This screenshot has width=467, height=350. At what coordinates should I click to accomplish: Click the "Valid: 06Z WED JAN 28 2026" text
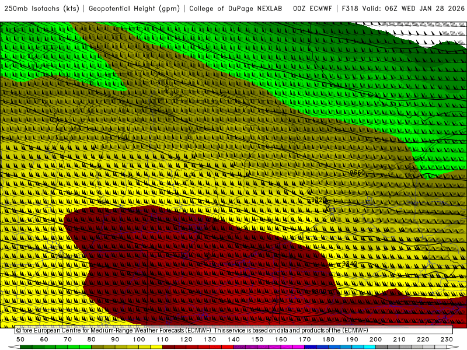tap(413, 9)
